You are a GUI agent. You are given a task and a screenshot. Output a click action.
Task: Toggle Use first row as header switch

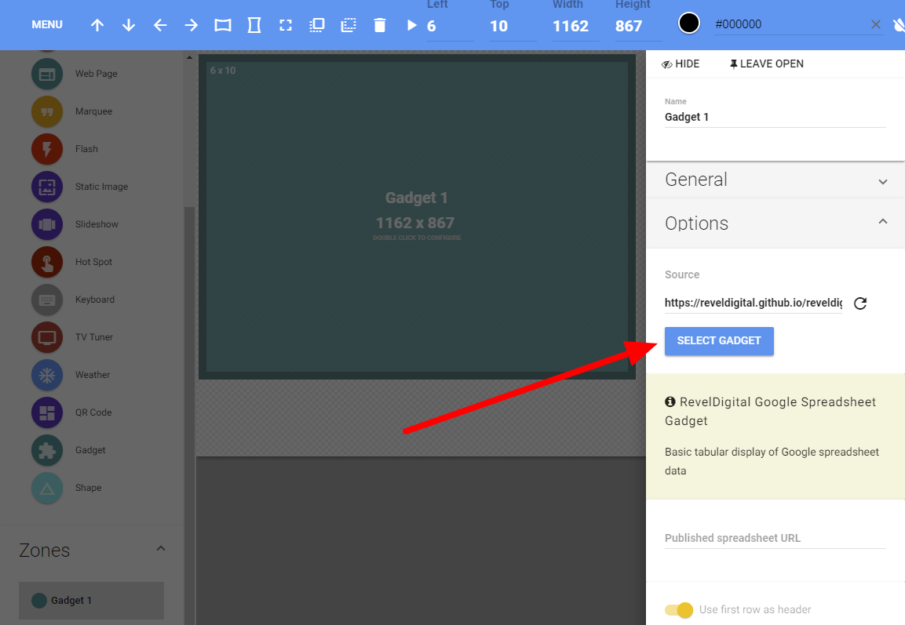(x=679, y=610)
